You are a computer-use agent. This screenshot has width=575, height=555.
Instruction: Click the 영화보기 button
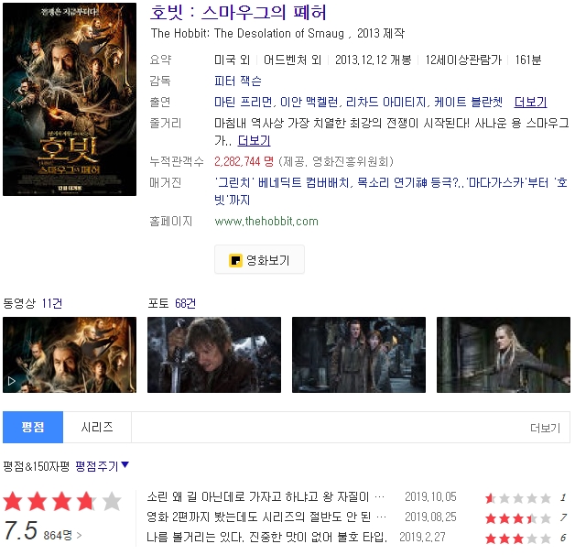(259, 260)
